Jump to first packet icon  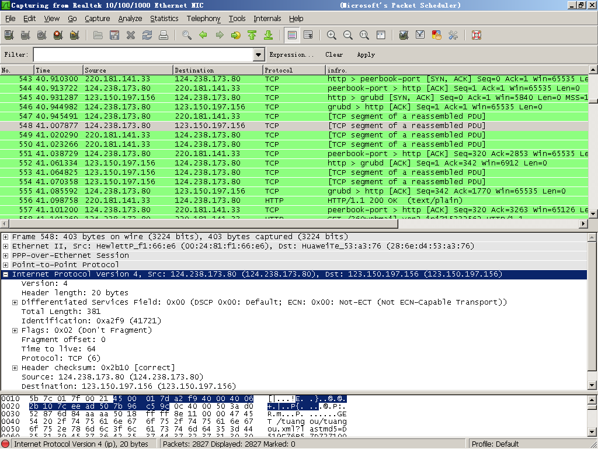[252, 35]
